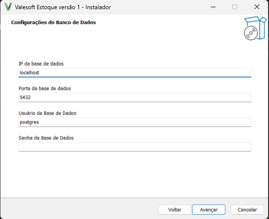Click the empty gray footer bar area
The width and height of the screenshot is (269, 219).
(x=79, y=208)
